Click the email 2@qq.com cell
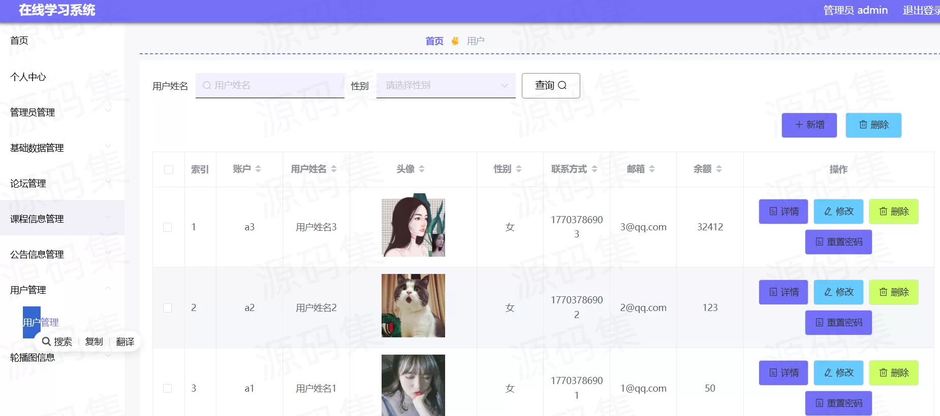Image resolution: width=940 pixels, height=416 pixels. pos(643,308)
